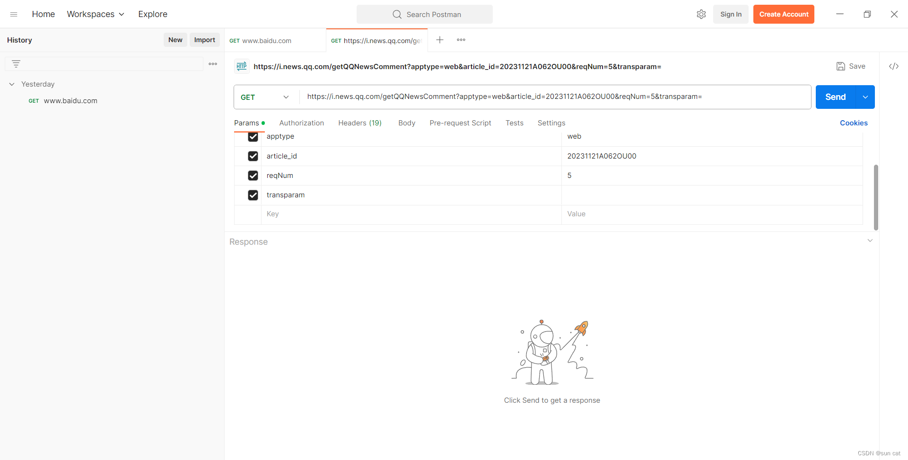
Task: Click the reqNum key cell
Action: [411, 176]
